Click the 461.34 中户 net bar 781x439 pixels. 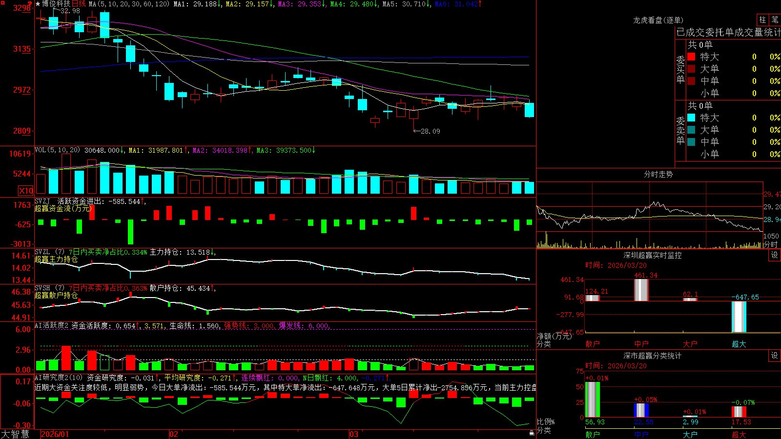pyautogui.click(x=641, y=290)
